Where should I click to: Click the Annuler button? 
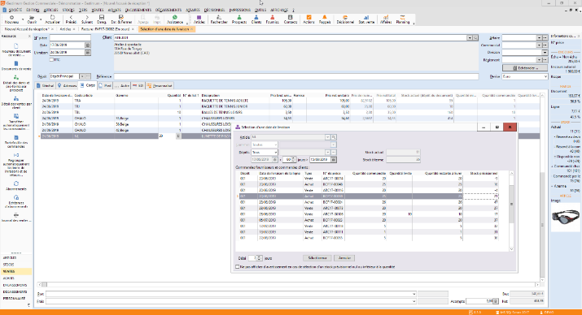(344, 258)
